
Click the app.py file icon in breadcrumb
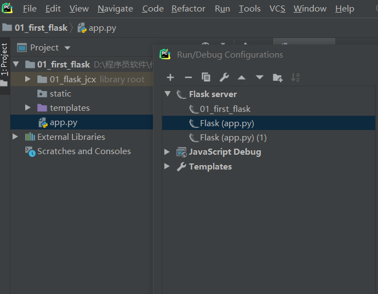point(82,28)
